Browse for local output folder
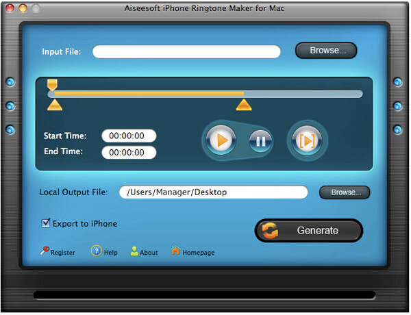 click(345, 192)
